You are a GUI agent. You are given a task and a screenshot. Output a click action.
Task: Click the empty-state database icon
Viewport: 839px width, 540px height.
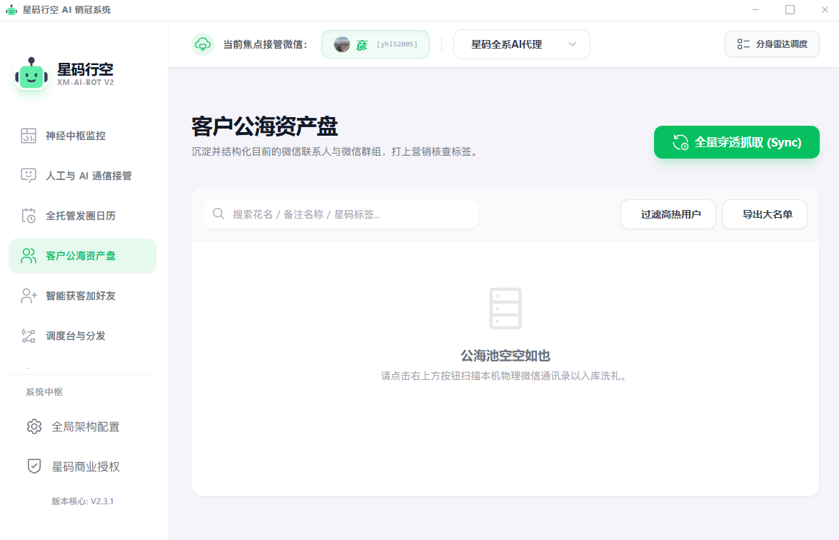tap(505, 309)
